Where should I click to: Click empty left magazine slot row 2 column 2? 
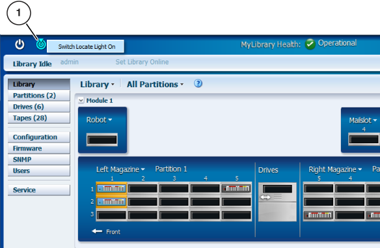(142, 202)
